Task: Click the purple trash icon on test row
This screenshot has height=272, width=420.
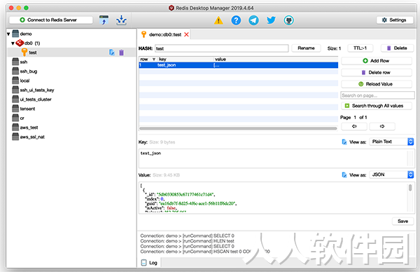Action: pos(121,53)
